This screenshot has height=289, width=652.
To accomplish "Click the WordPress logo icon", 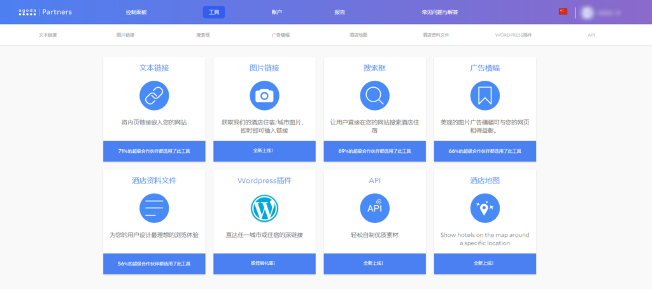I will [x=264, y=208].
